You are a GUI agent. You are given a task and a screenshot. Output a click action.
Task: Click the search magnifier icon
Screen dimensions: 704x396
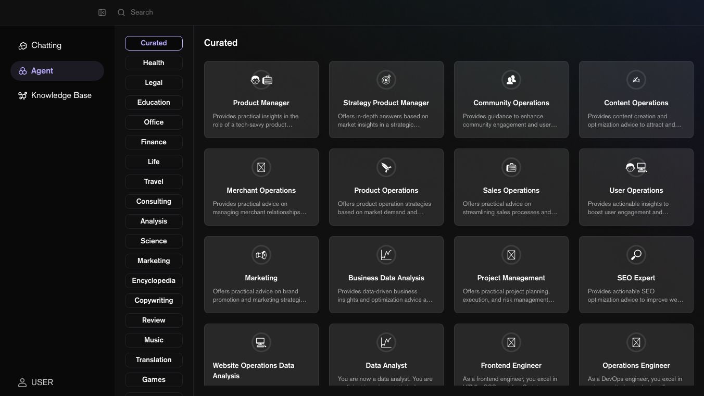tap(121, 13)
